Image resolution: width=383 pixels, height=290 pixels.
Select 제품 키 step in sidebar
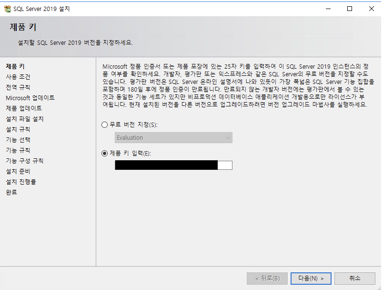point(15,66)
